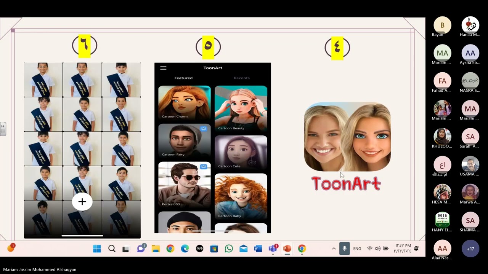The width and height of the screenshot is (488, 274).
Task: Select participant Aysha Eb's avatar
Action: 470,53
